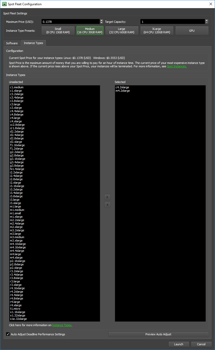Select c1.medium in Unselected list
The width and height of the screenshot is (215, 350).
click(x=55, y=87)
